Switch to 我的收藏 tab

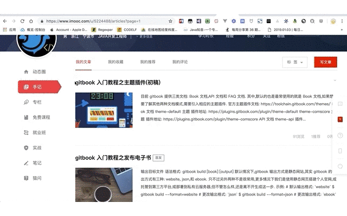pyautogui.click(x=115, y=62)
